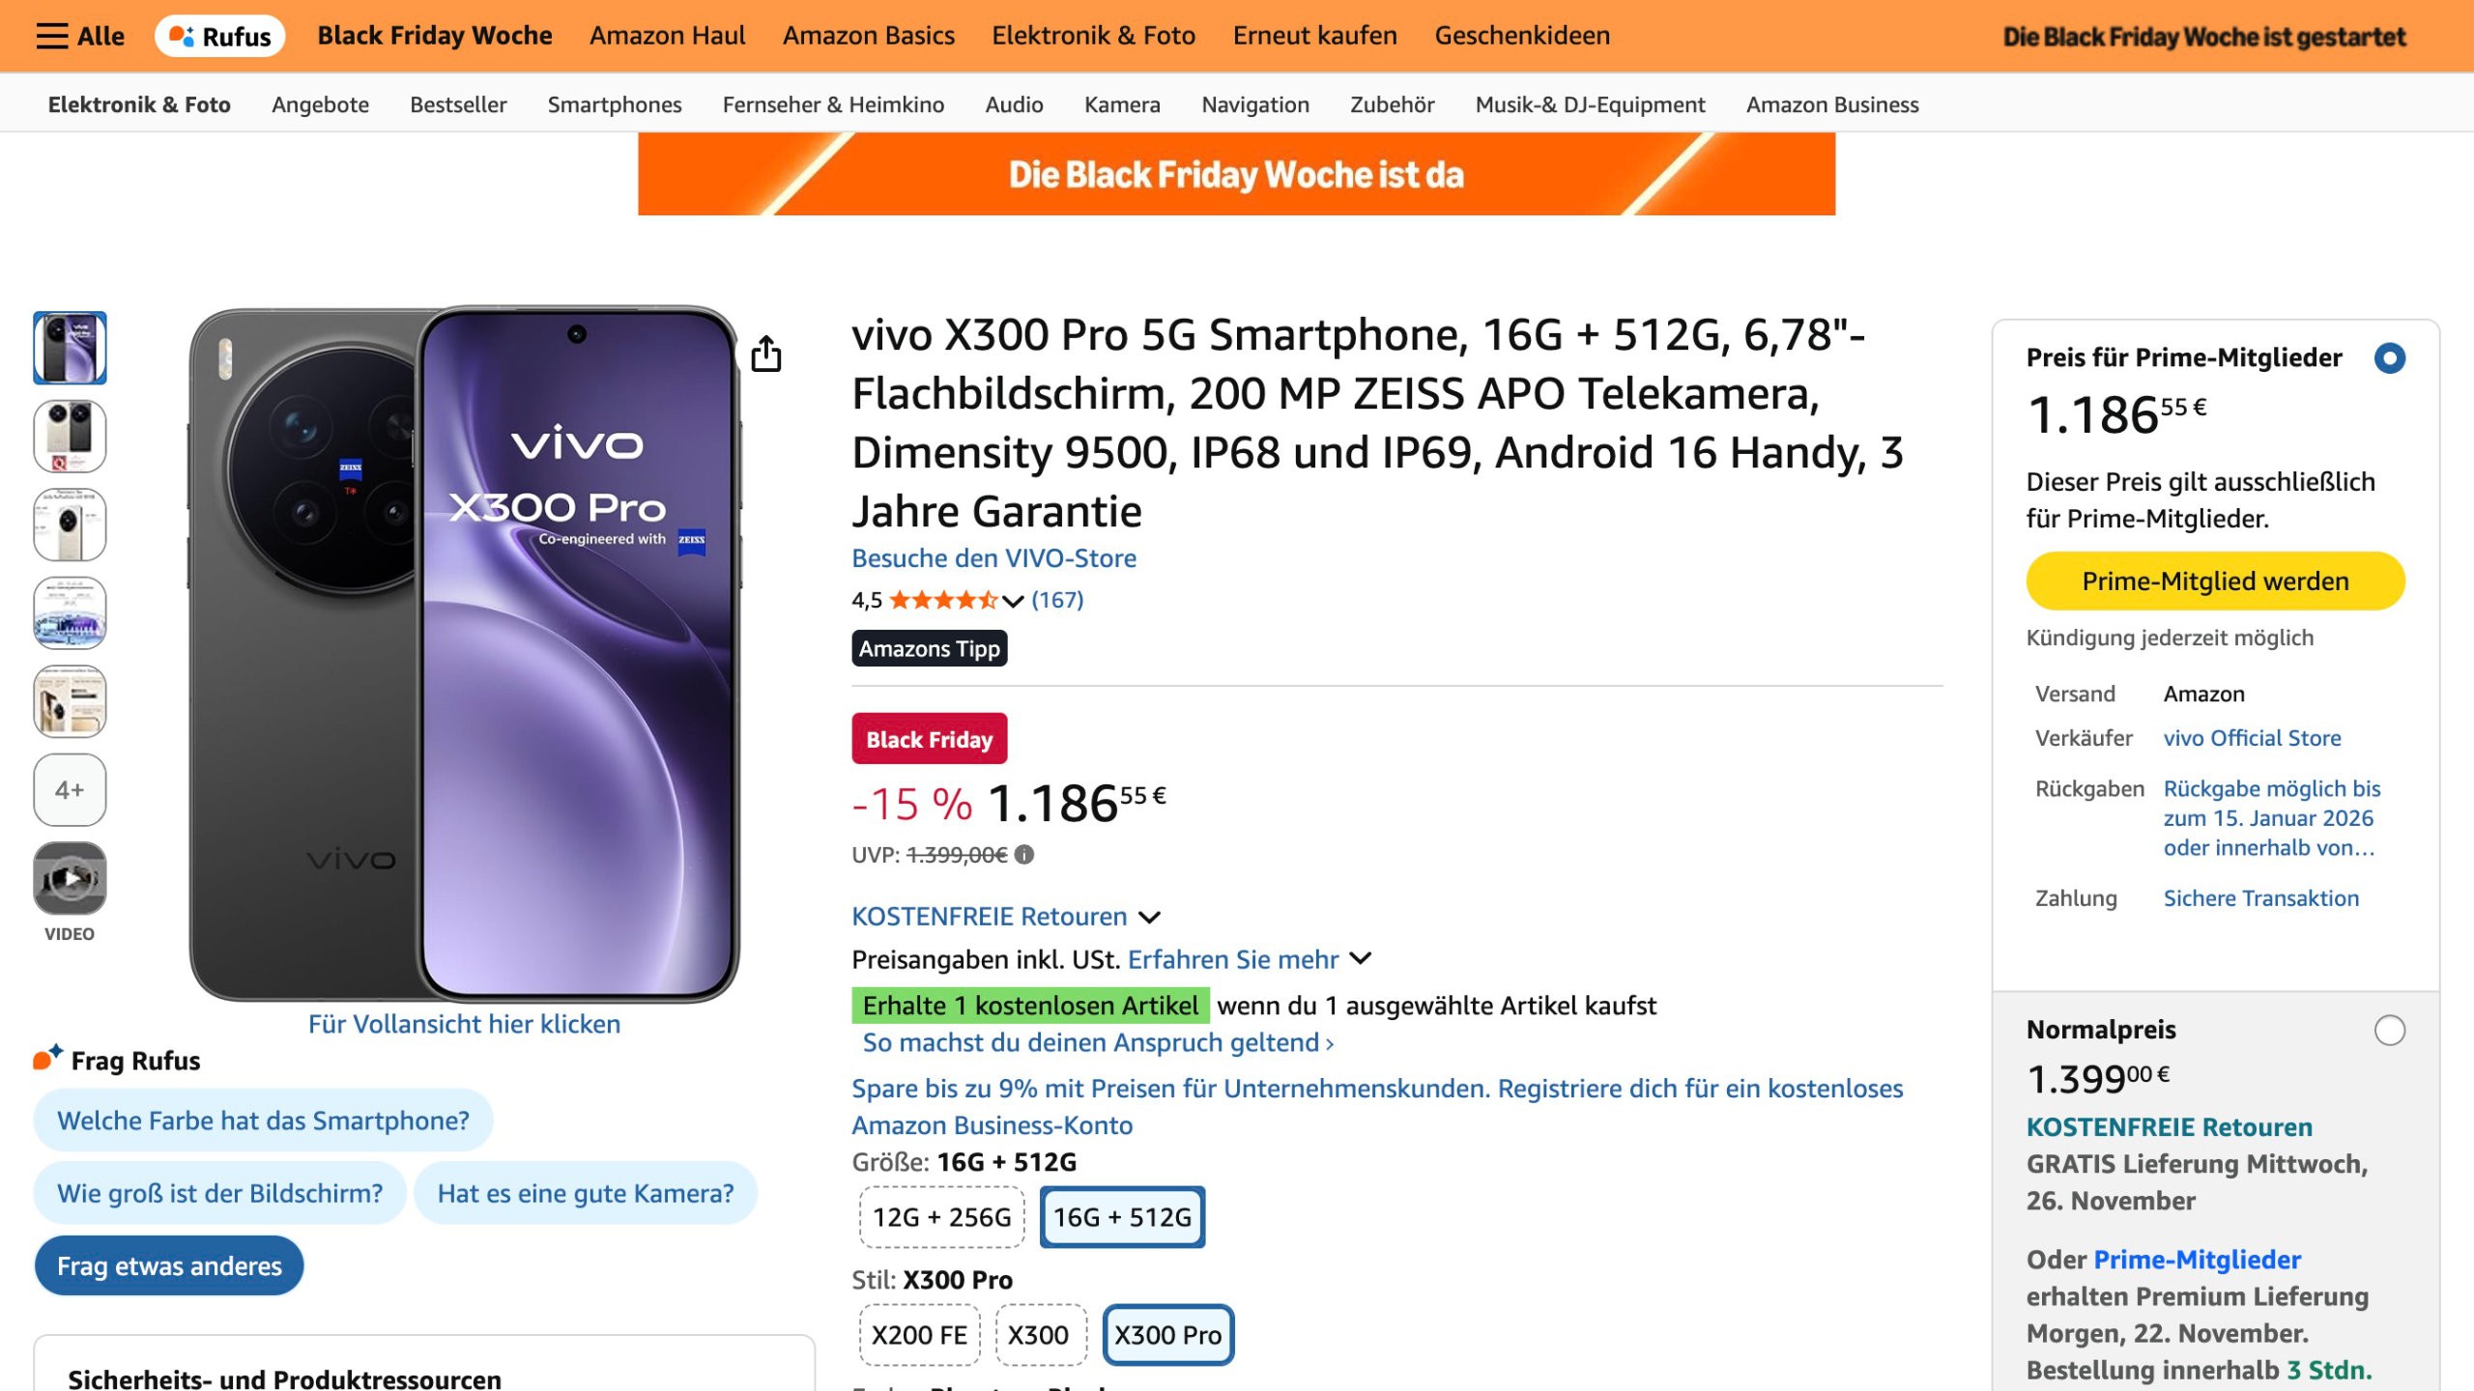This screenshot has width=2474, height=1391.
Task: Click the Prime-Mitglied werden button
Action: [x=2215, y=582]
